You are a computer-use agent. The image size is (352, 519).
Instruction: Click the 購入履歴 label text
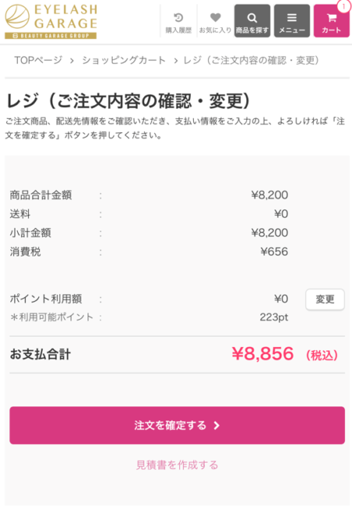(178, 30)
